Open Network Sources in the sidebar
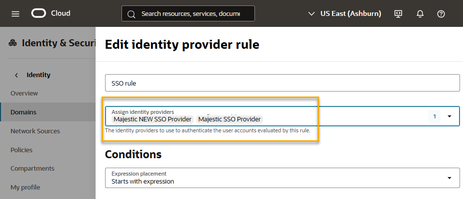 coord(35,131)
